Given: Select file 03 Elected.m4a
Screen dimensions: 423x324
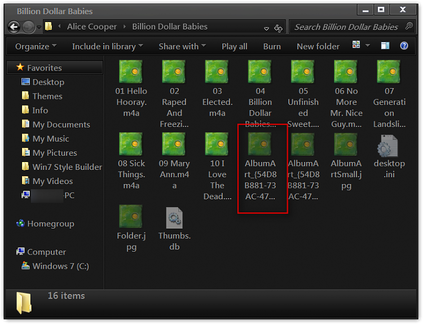Looking at the screenshot, I should click(x=217, y=89).
